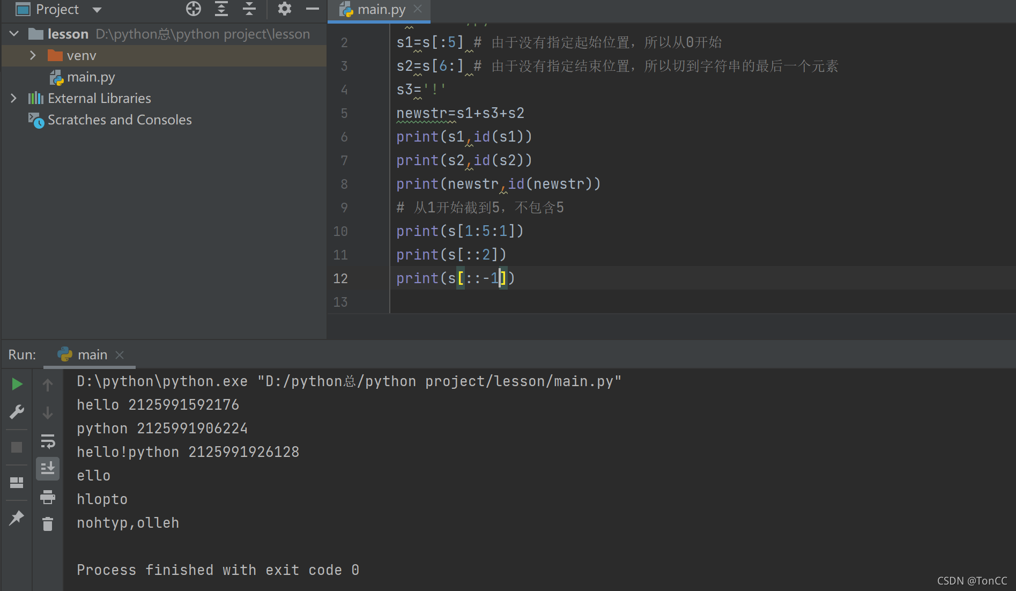Viewport: 1016px width, 591px height.
Task: Click the Stop process square icon
Action: coord(17,447)
